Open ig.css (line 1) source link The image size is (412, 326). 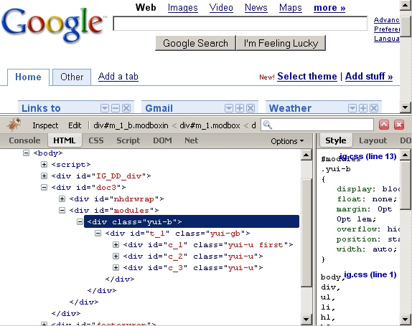pyautogui.click(x=370, y=274)
